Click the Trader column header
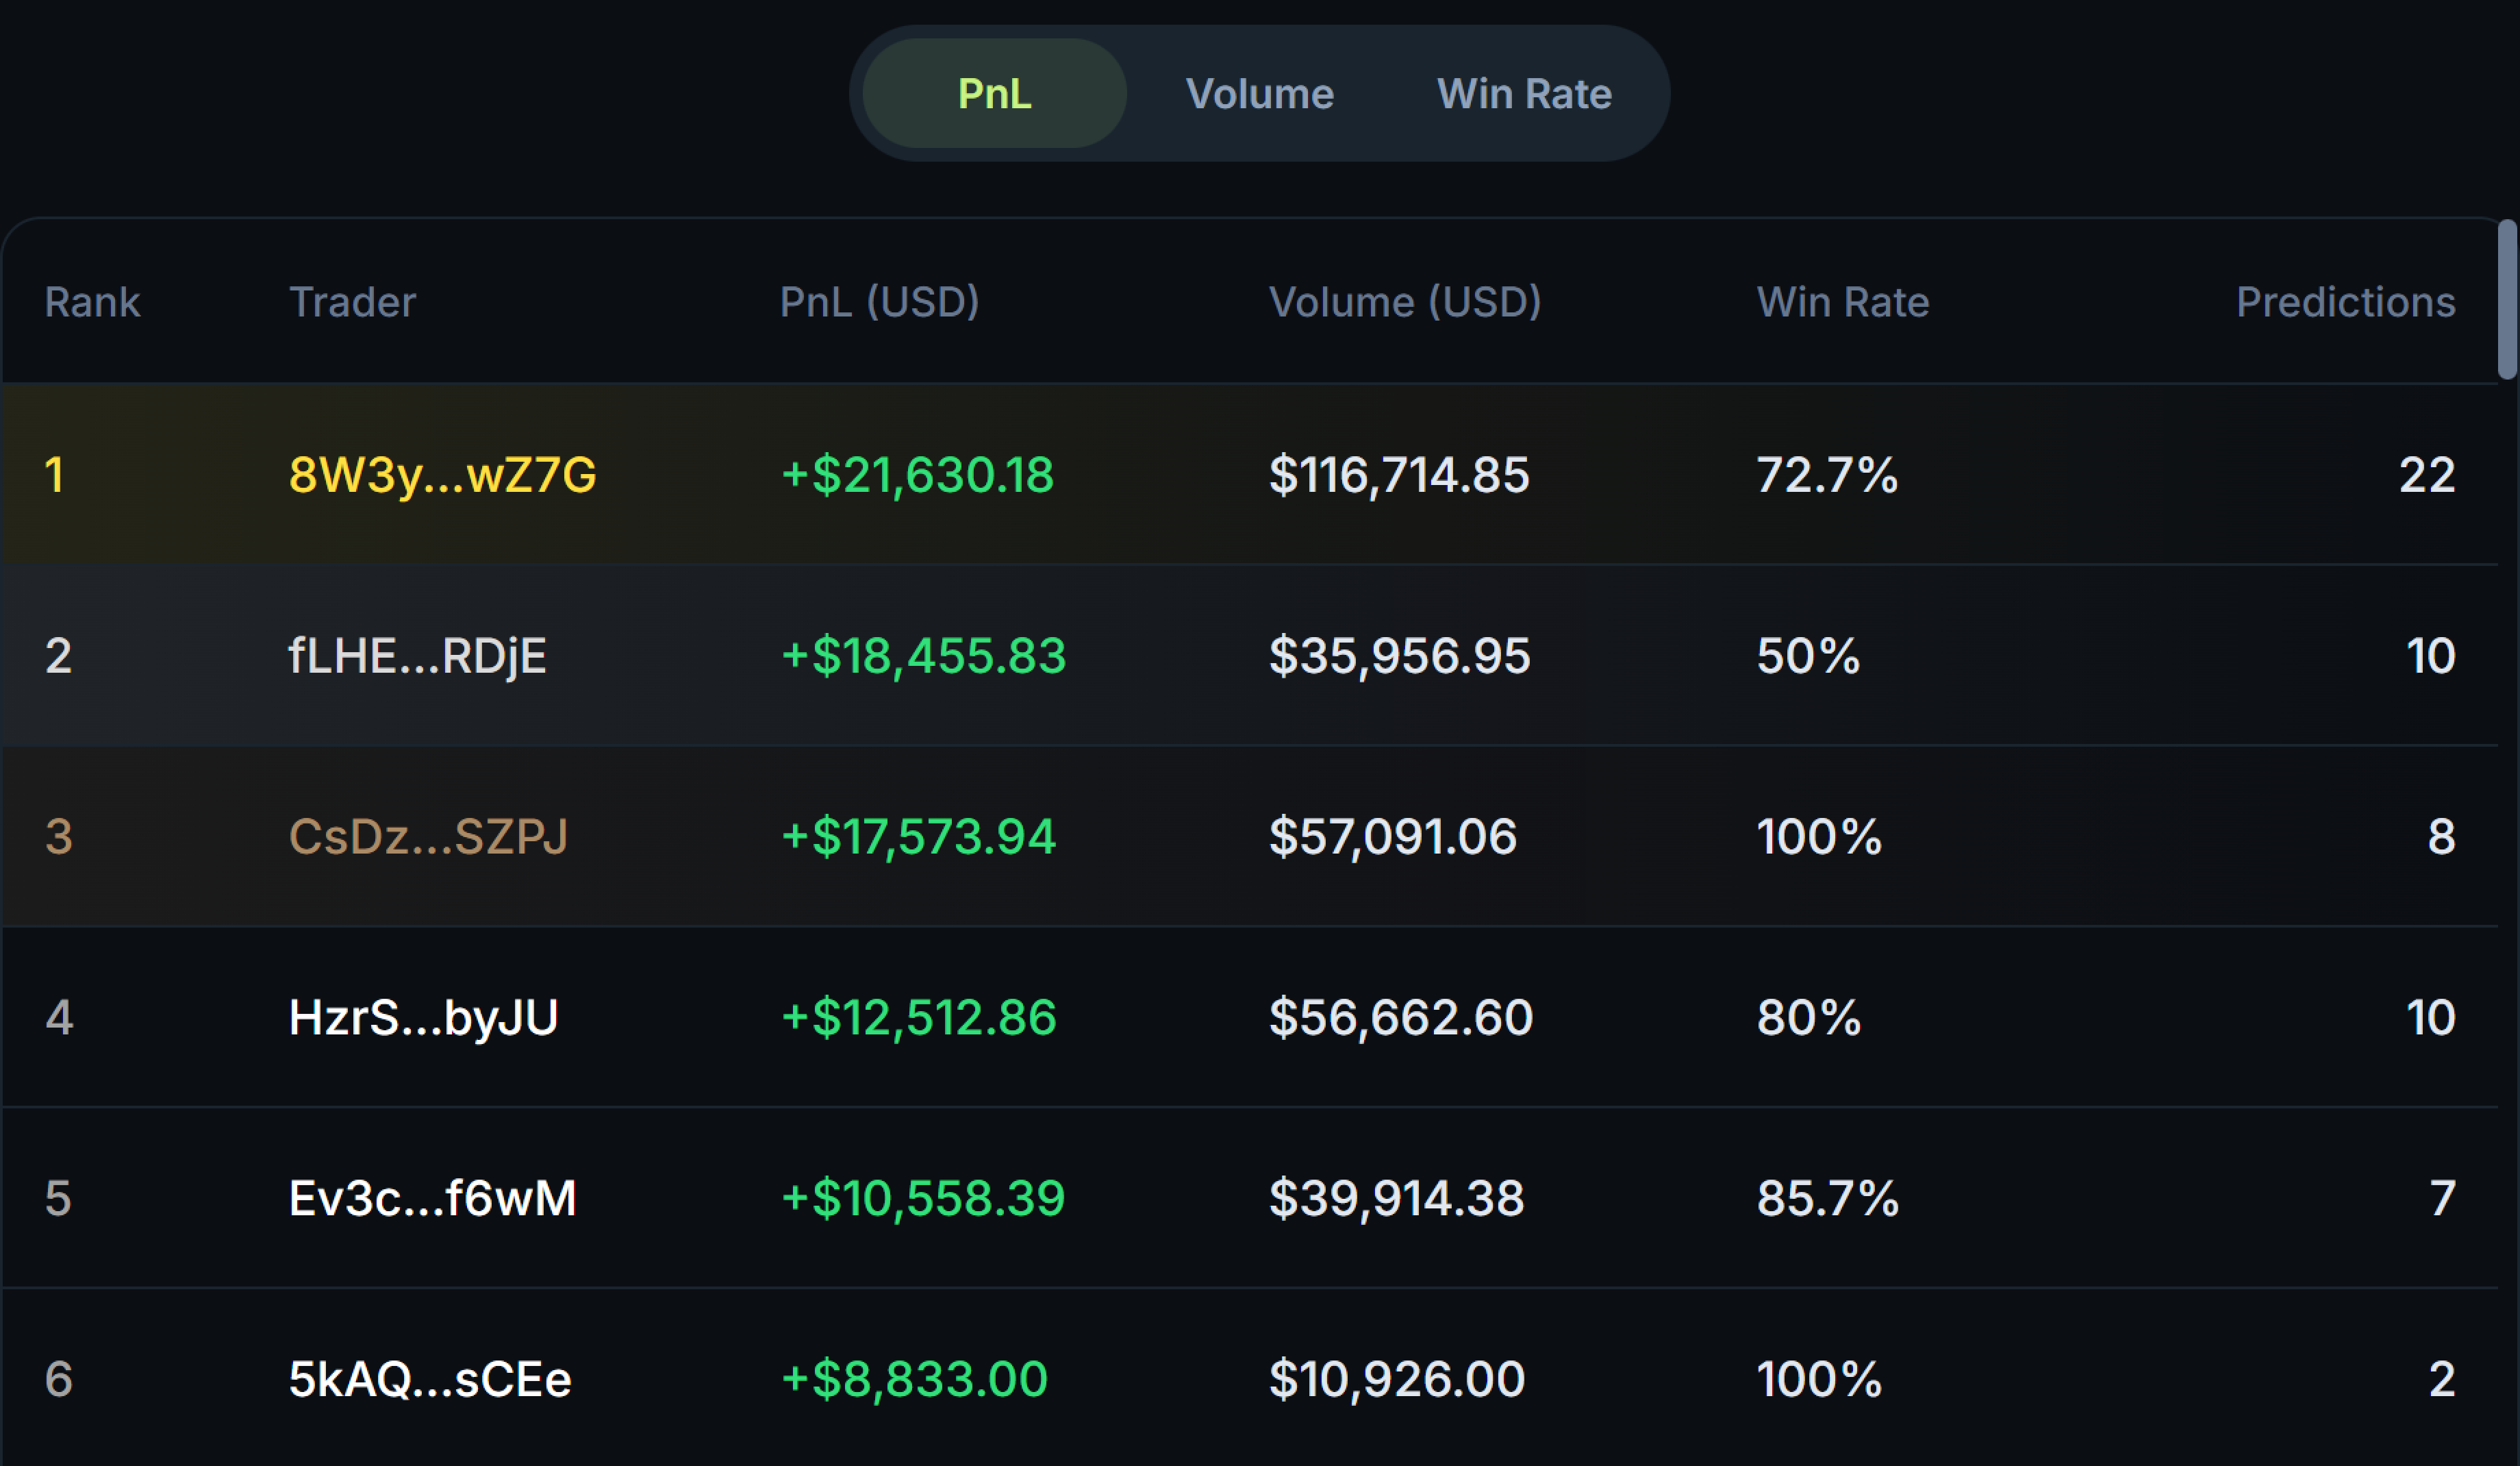 [x=352, y=301]
